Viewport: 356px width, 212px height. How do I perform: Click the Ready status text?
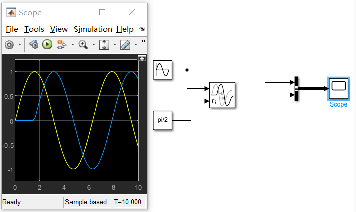pos(12,202)
